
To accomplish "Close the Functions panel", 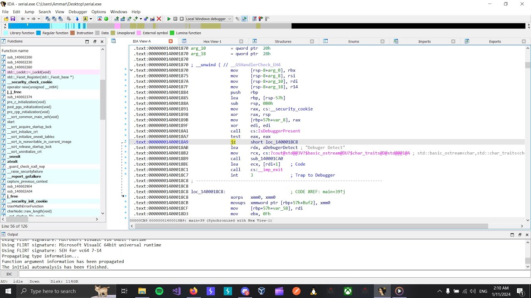I will click(102, 41).
